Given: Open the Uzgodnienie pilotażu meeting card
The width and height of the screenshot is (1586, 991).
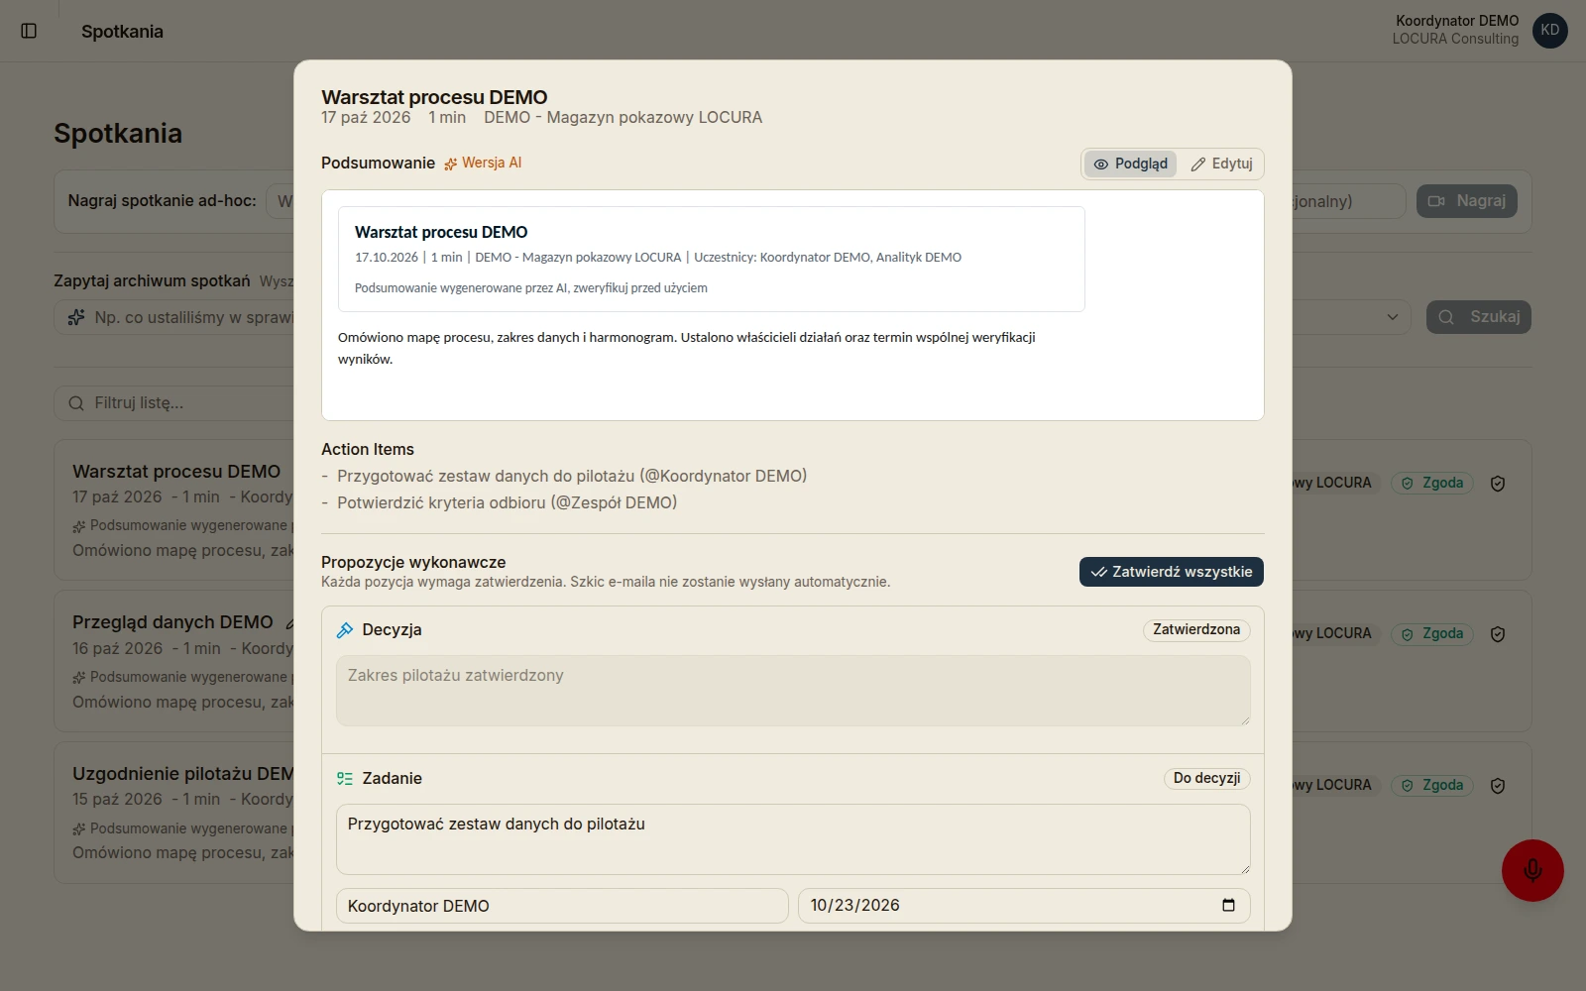Looking at the screenshot, I should tap(173, 813).
